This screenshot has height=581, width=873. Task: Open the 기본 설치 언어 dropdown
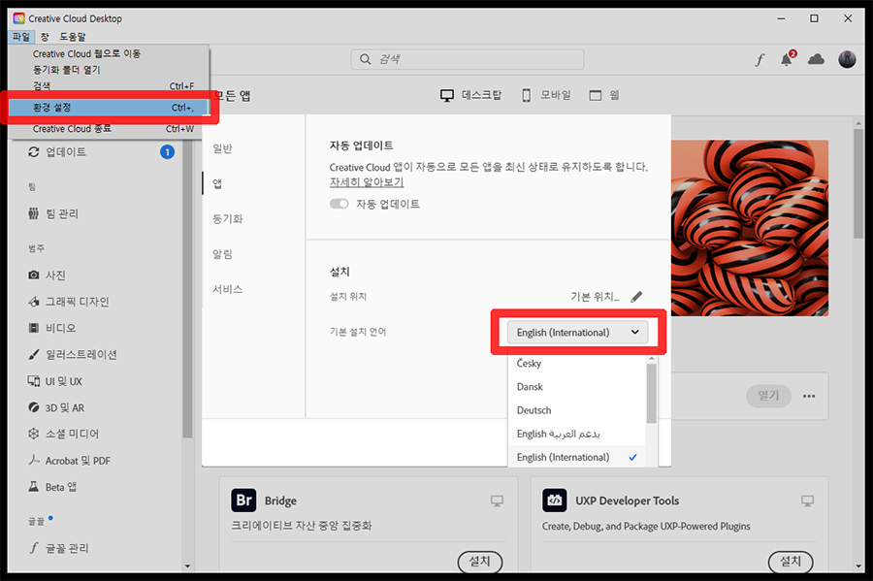[577, 333]
